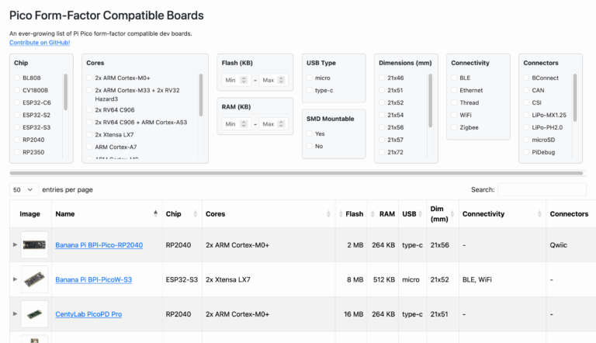The width and height of the screenshot is (596, 343).
Task: Check the Ethernet connectivity option
Action: click(x=454, y=90)
